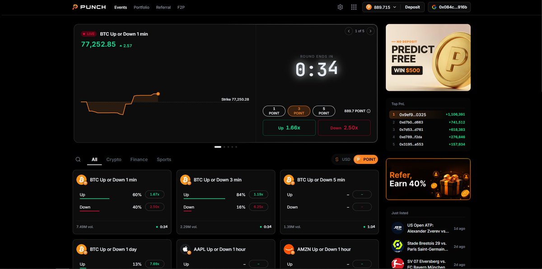Click the orange price chart endpoint marker
542x269 pixels.
tap(158, 94)
